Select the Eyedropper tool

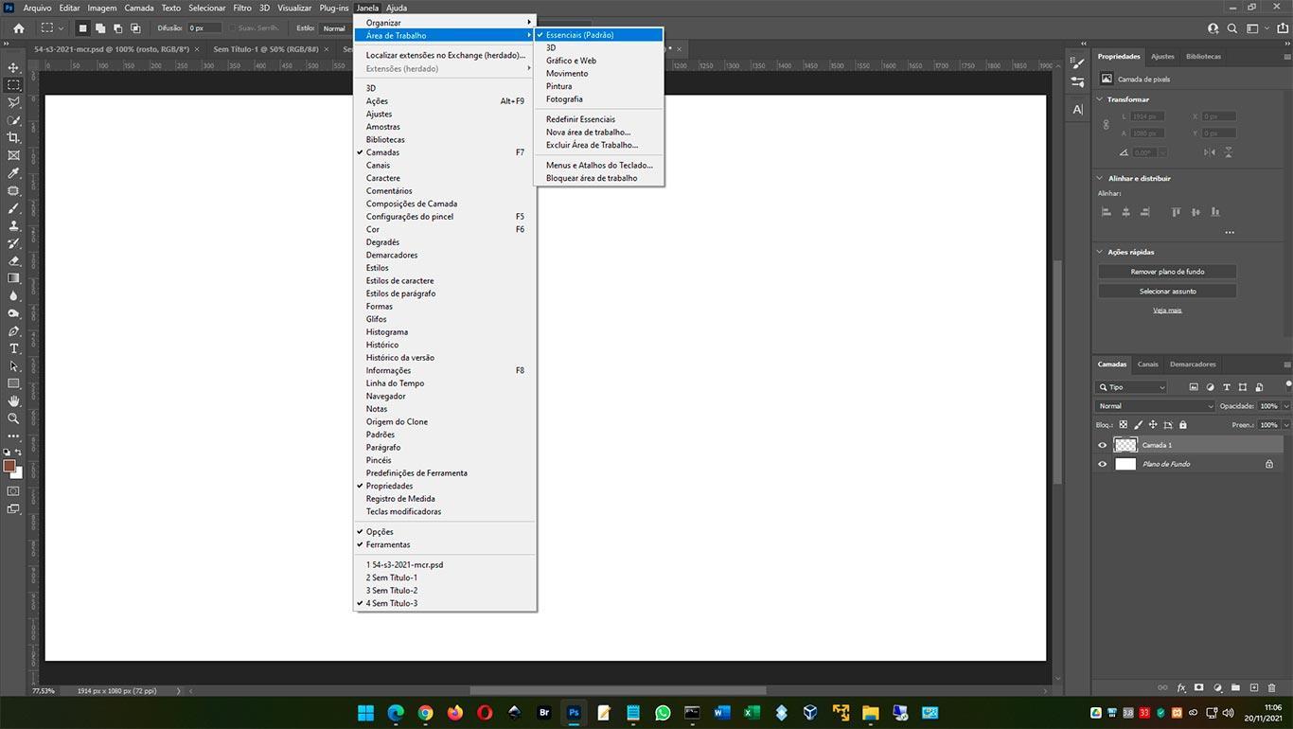tap(13, 173)
